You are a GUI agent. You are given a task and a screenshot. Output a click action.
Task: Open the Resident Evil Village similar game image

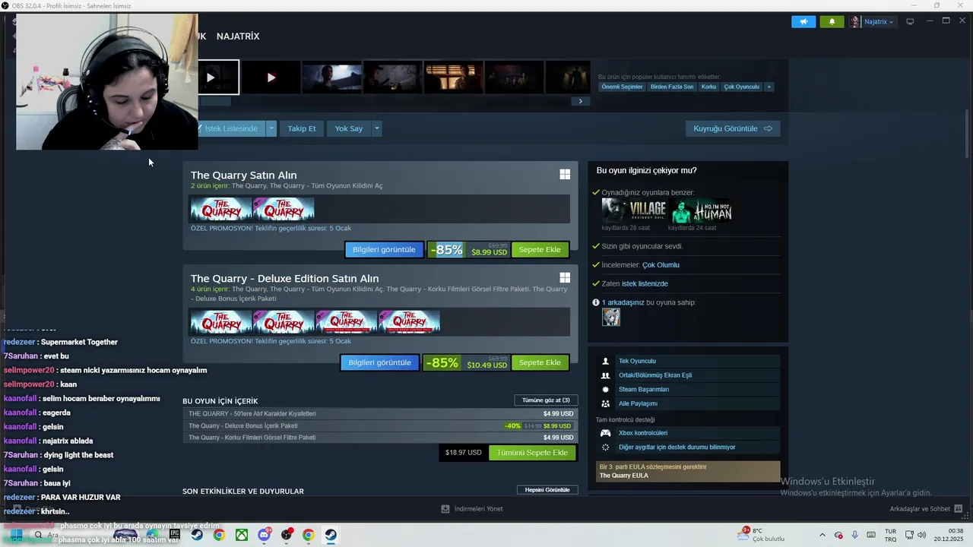(635, 210)
